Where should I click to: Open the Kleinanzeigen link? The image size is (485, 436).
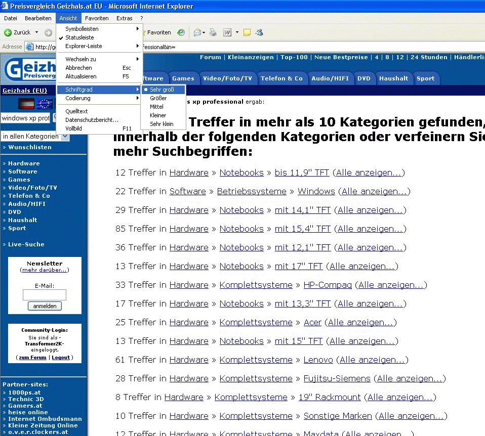click(251, 57)
